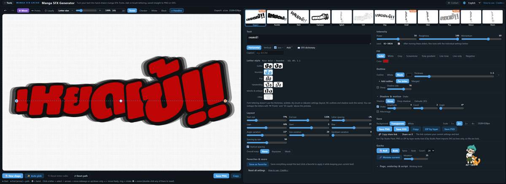Select Screentone fill type
506x184 pixels.
412,56
